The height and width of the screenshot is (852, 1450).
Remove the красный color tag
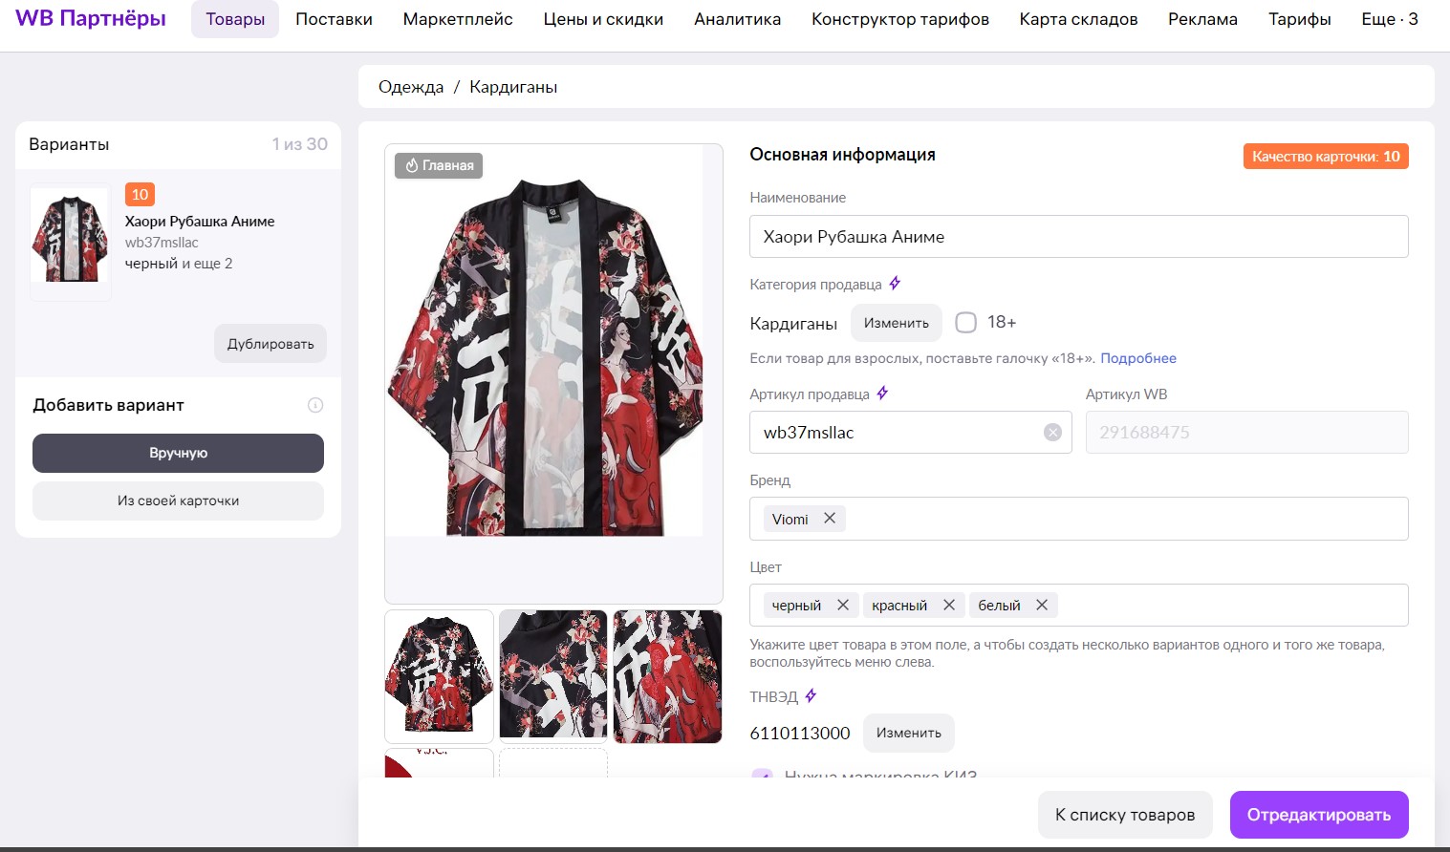tap(949, 605)
